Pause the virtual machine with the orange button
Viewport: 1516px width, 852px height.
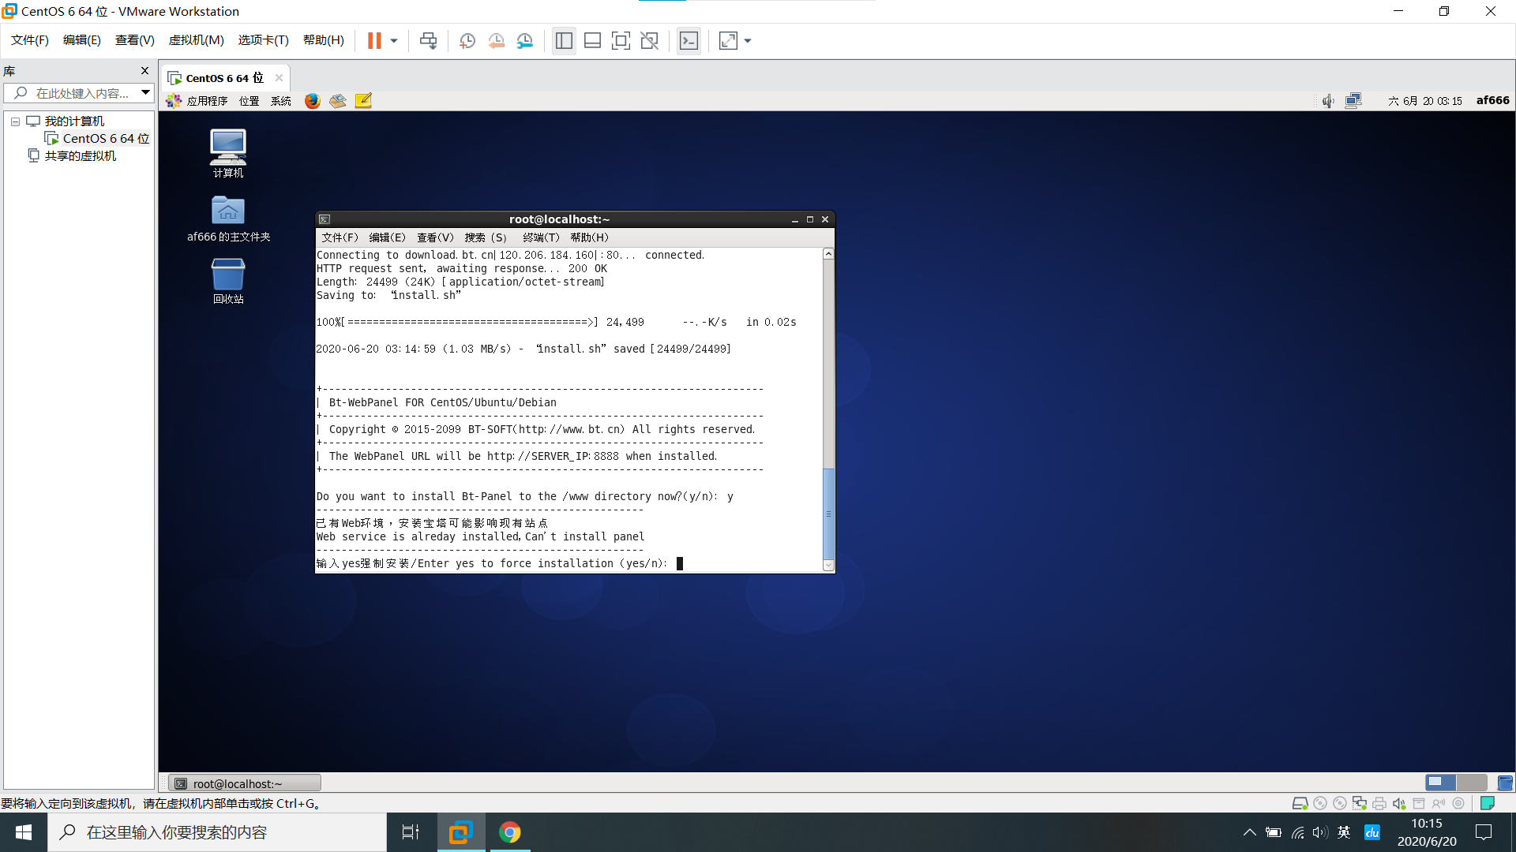[x=374, y=40]
